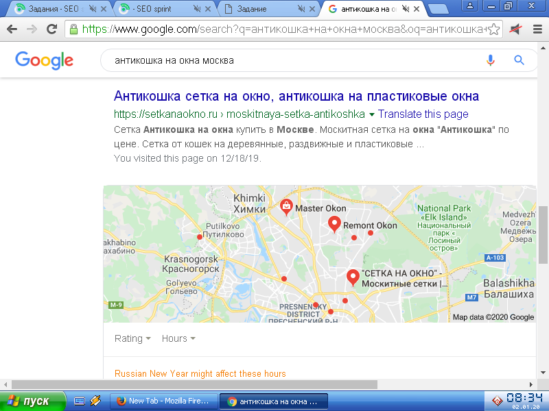
Task: Click the horizontal scroll right arrow
Action: coord(530,384)
